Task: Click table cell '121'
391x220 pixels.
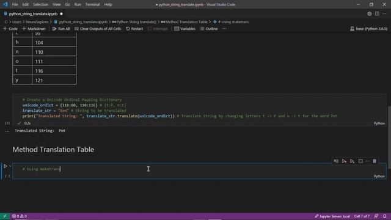Action: click(x=39, y=81)
